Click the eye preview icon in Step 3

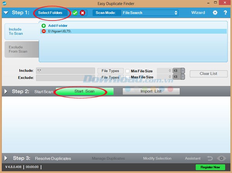(x=221, y=158)
